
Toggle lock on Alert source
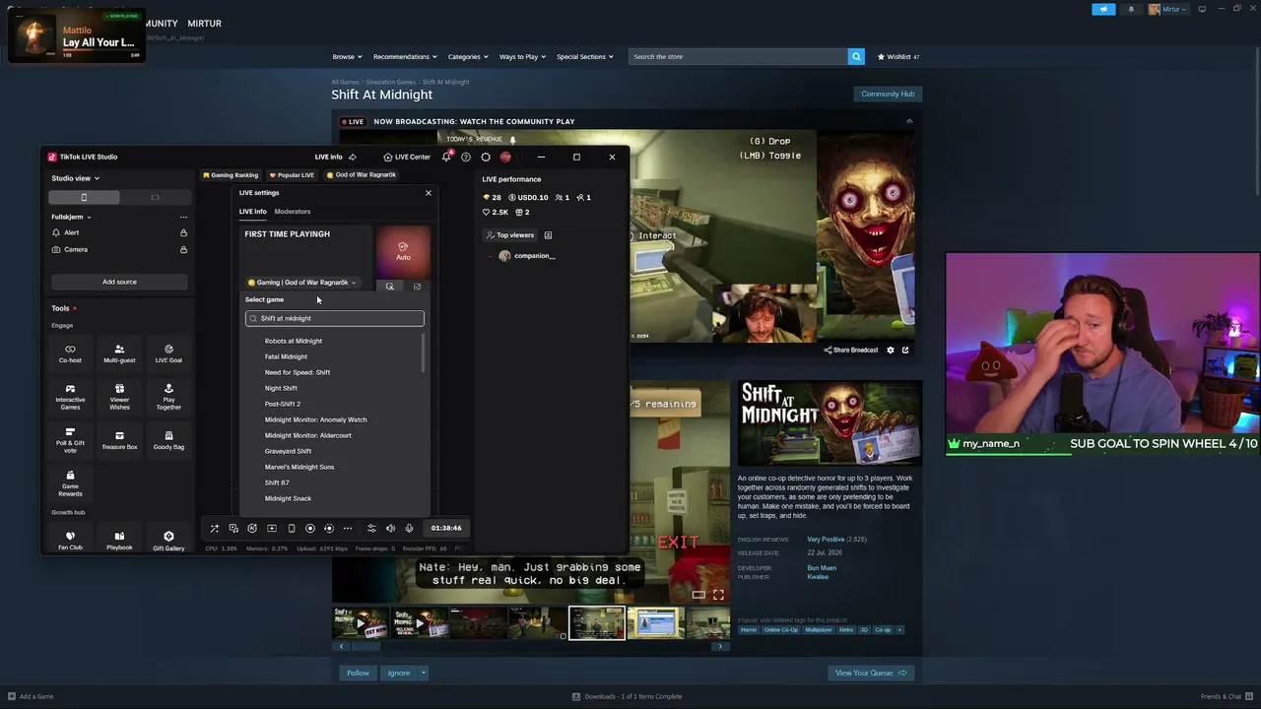[x=183, y=232]
